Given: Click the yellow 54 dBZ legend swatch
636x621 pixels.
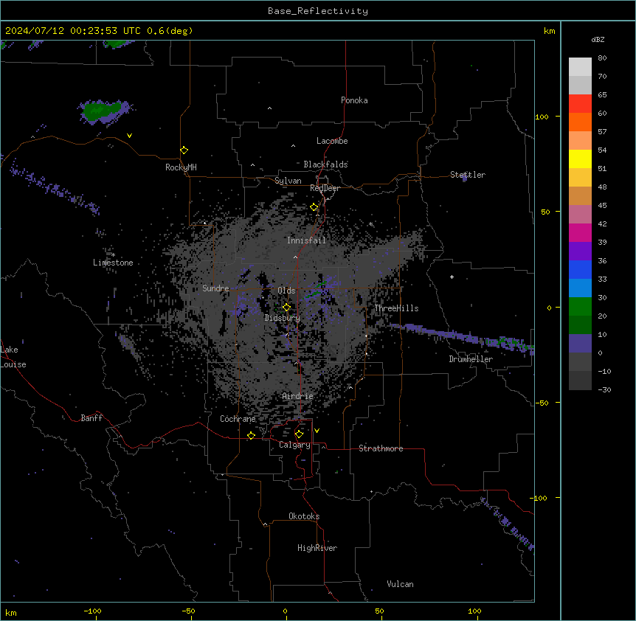Looking at the screenshot, I should pos(580,159).
